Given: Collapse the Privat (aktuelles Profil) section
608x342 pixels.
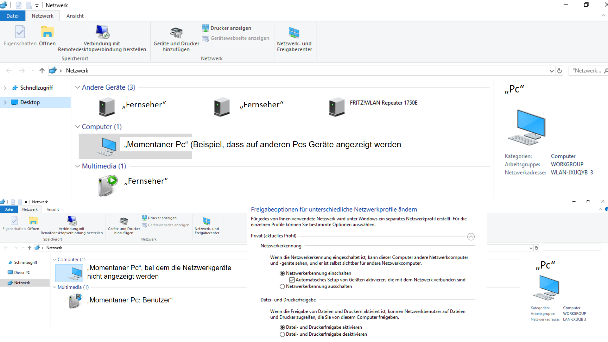Looking at the screenshot, I should 471,237.
